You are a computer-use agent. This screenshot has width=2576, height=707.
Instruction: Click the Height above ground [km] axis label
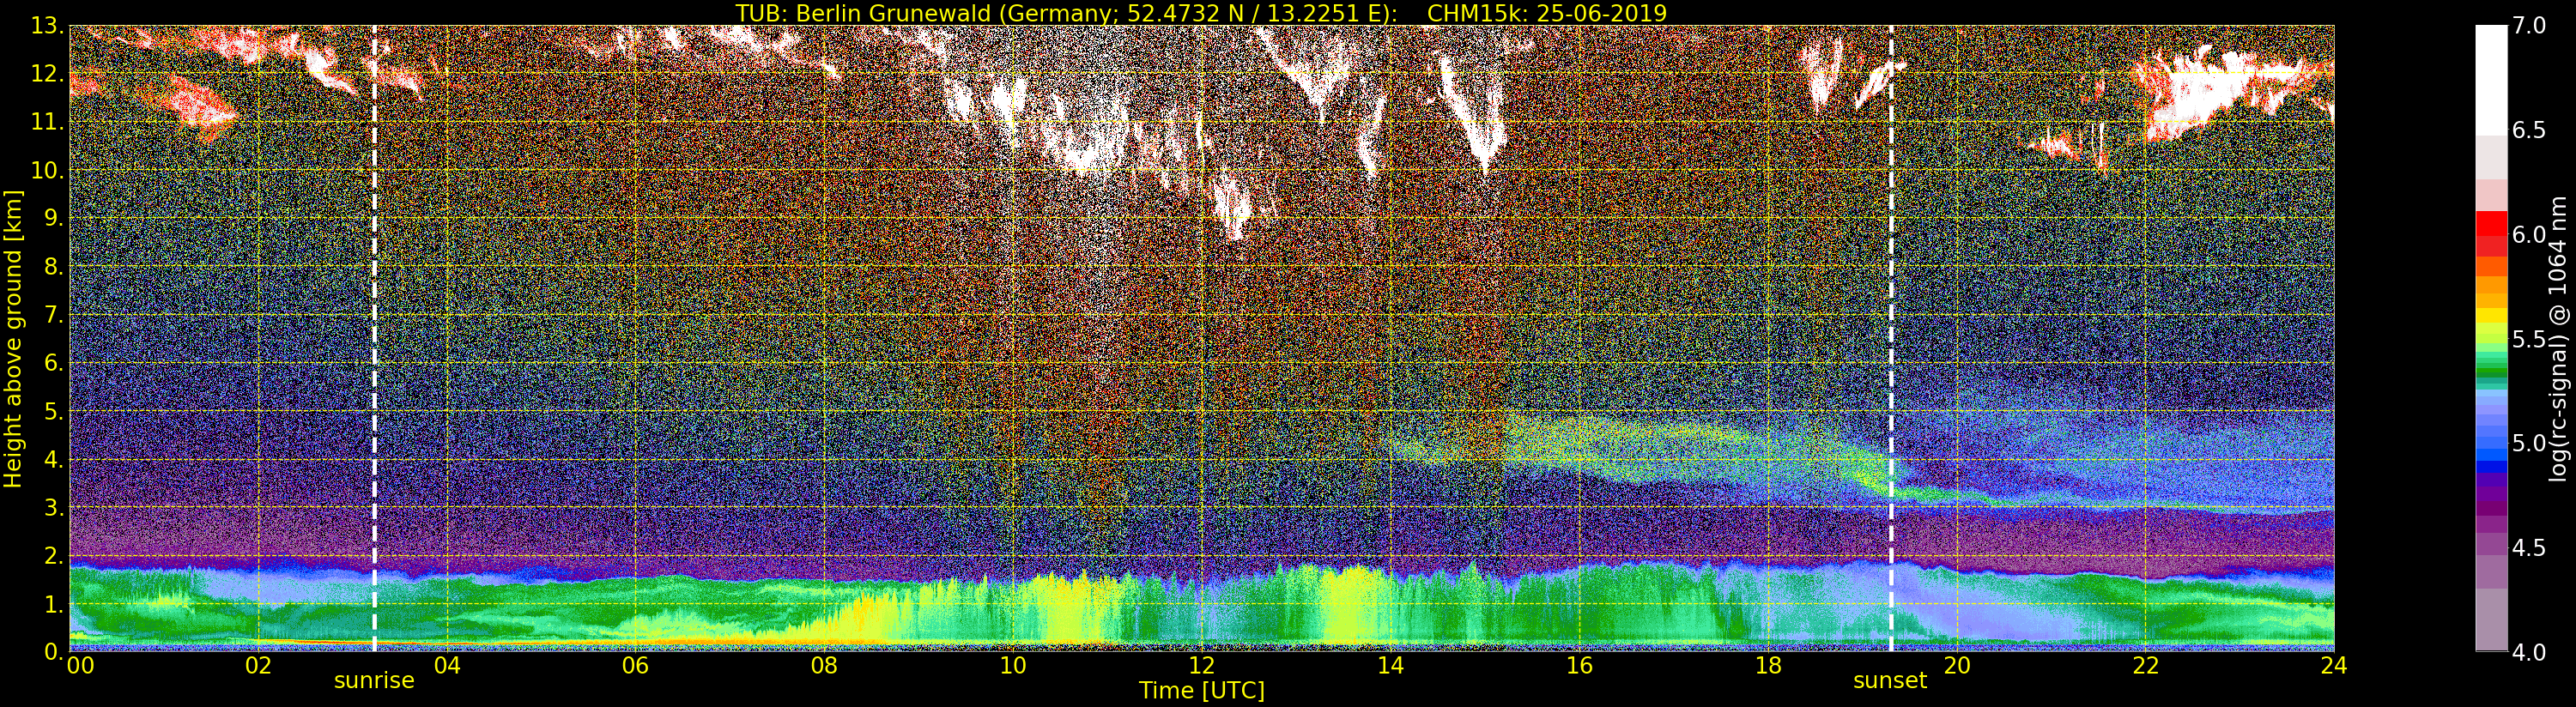pyautogui.click(x=13, y=338)
